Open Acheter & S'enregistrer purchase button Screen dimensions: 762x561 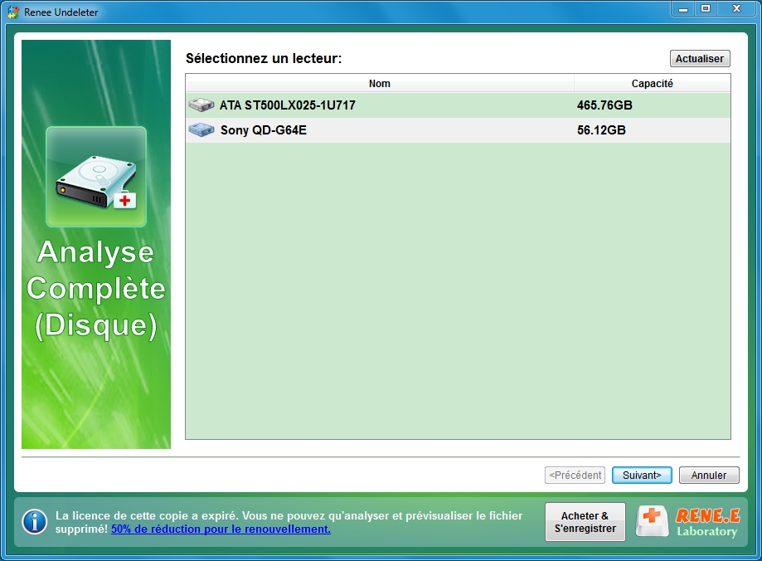[x=585, y=522]
